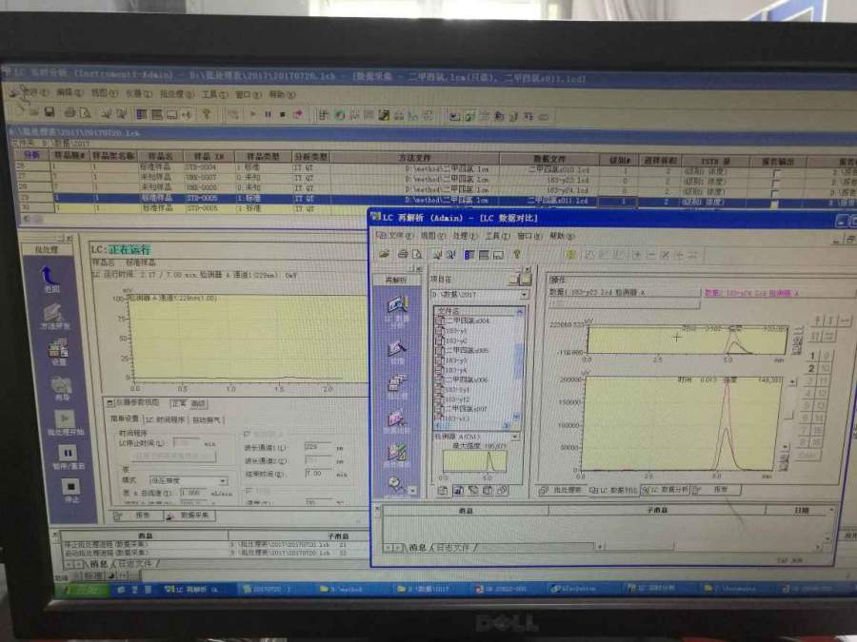Open 工具 menu in the main LC window
The width and height of the screenshot is (857, 642).
click(214, 94)
